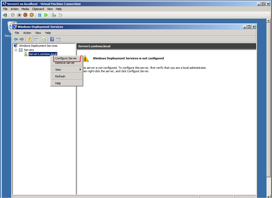272x198 pixels.
Task: Select Help in the context menu
Action: click(x=58, y=83)
